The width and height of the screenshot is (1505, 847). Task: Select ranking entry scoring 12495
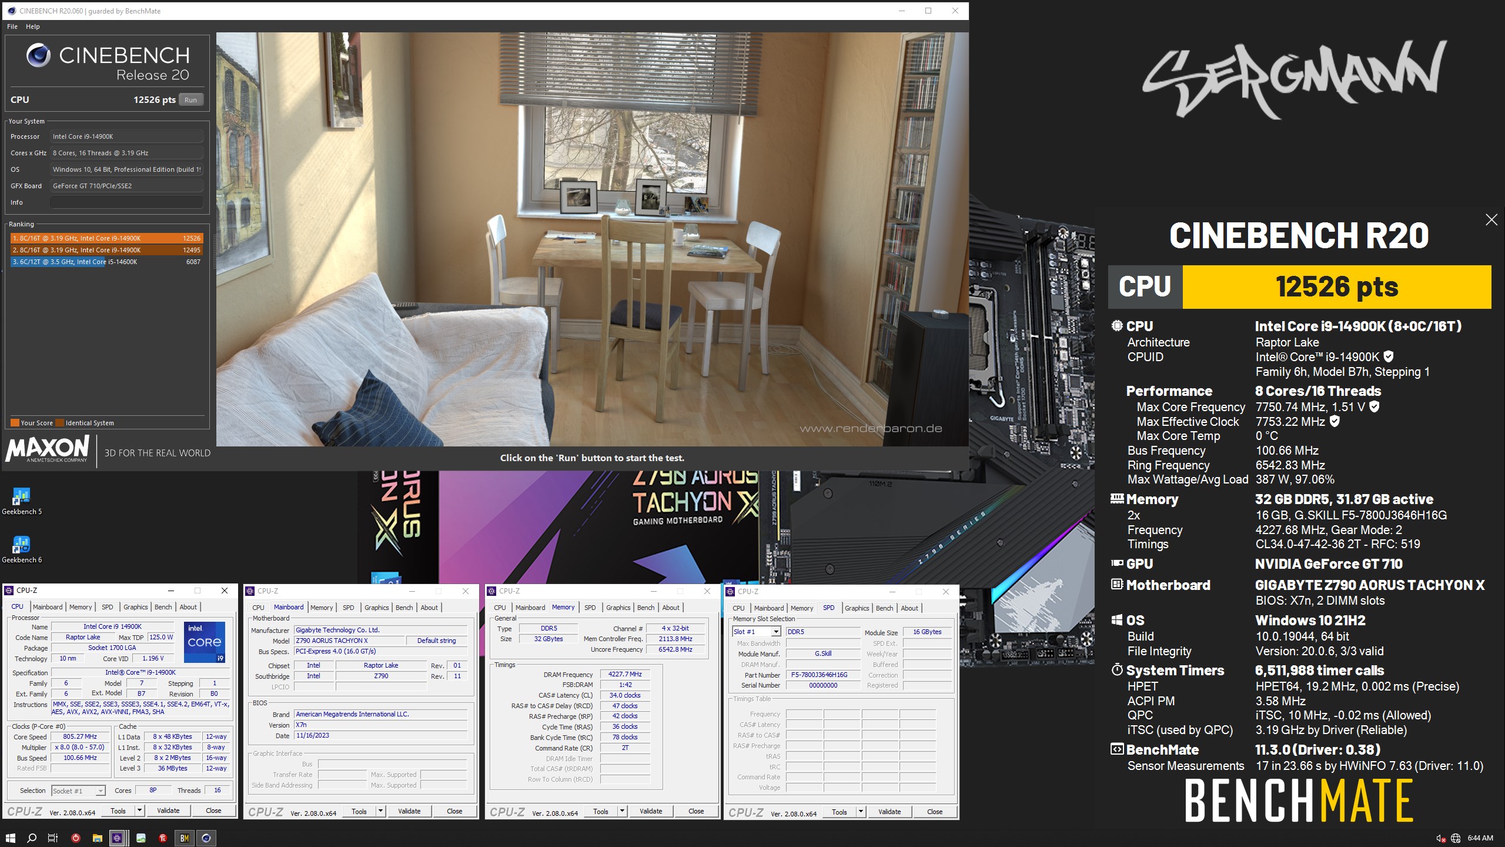tap(106, 250)
